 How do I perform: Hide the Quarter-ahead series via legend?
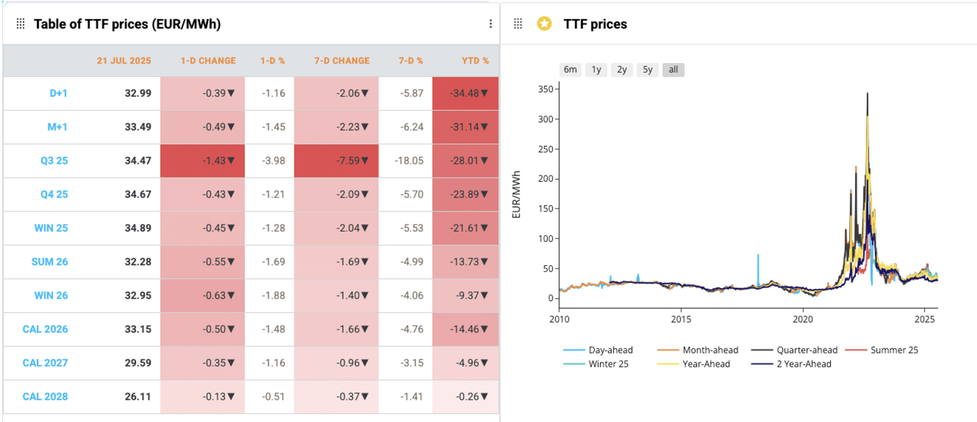pyautogui.click(x=807, y=350)
